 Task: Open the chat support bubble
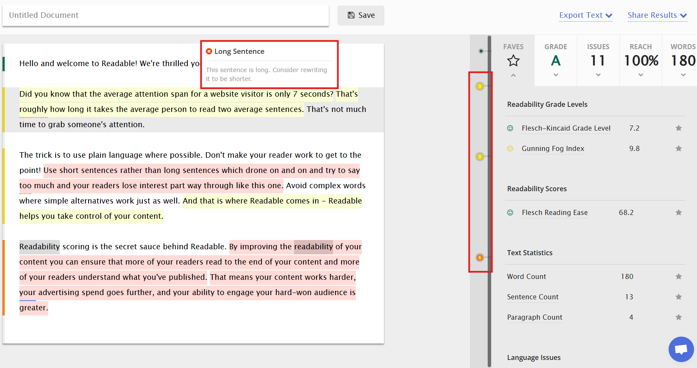tap(681, 349)
